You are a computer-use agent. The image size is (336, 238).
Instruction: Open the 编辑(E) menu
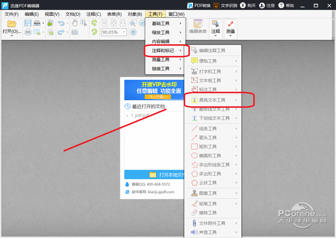[32, 14]
